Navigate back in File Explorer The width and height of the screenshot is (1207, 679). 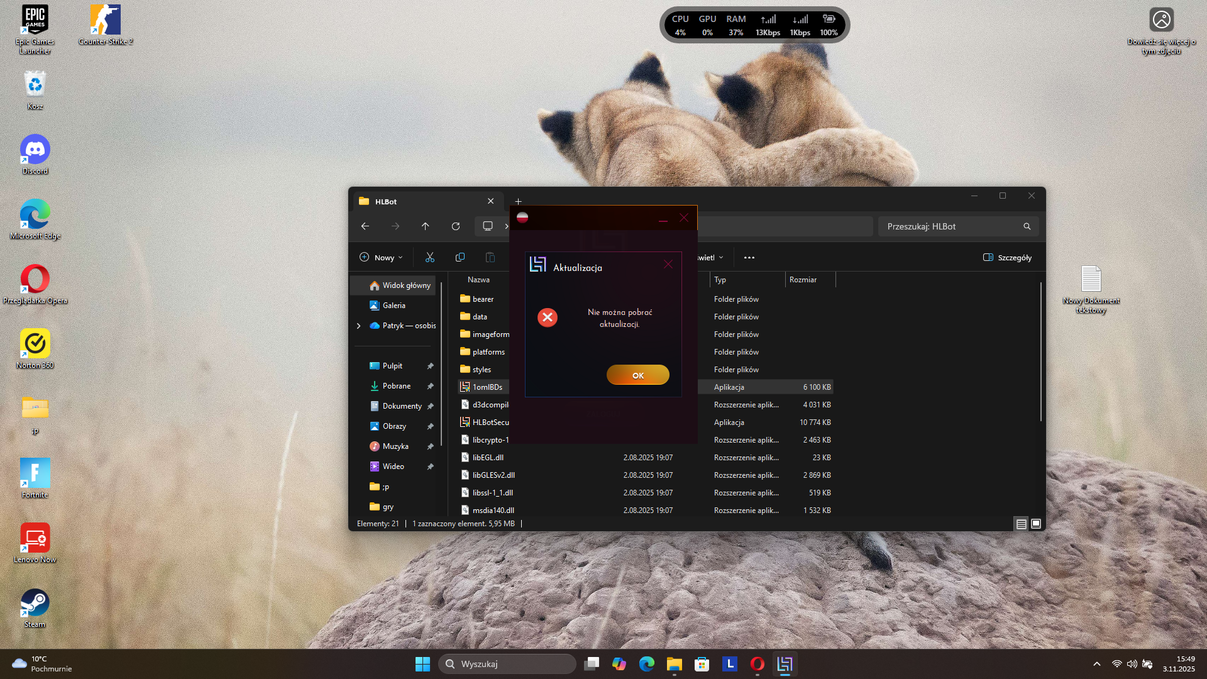click(x=365, y=226)
